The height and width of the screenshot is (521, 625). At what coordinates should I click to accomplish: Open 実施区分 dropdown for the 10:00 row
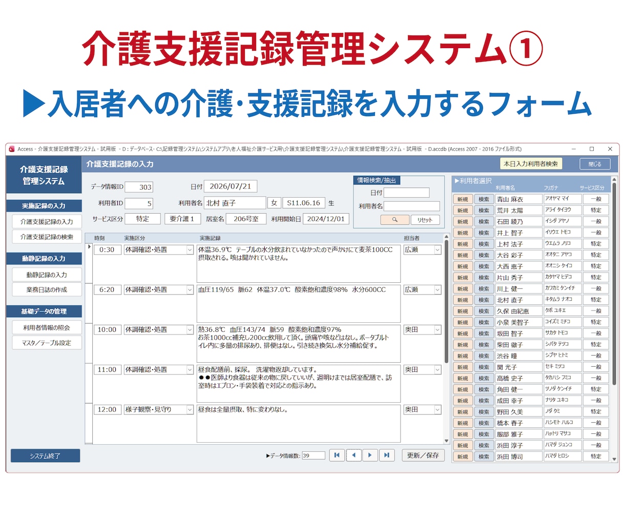tap(189, 330)
